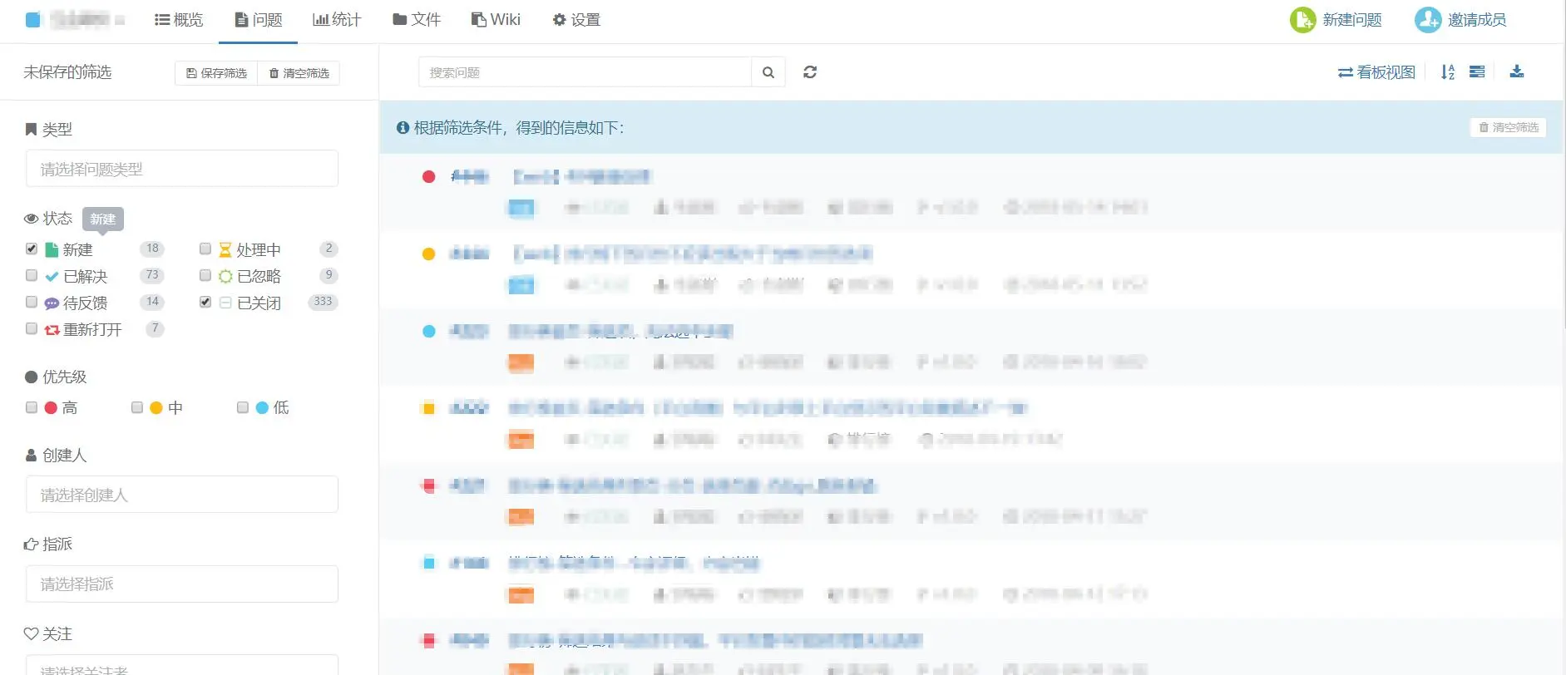Click the 搜索问题 search input field
Image resolution: width=1566 pixels, height=675 pixels.
(585, 72)
